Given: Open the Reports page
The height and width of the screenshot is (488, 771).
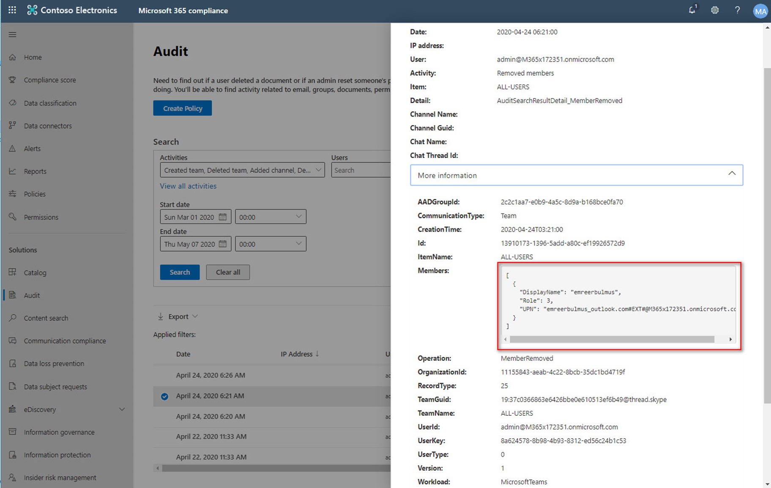Looking at the screenshot, I should click(x=35, y=171).
